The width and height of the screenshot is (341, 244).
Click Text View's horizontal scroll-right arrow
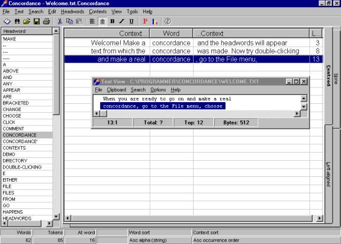[x=297, y=113]
